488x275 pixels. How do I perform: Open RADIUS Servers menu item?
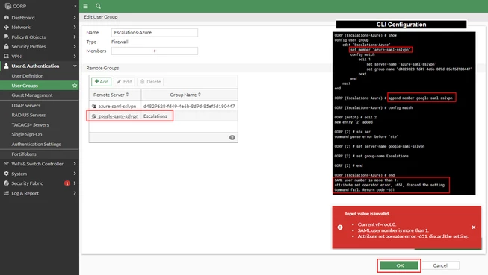(28, 116)
